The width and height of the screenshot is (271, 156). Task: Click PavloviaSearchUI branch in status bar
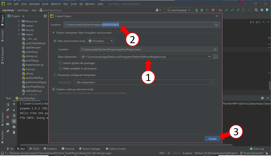(252, 153)
